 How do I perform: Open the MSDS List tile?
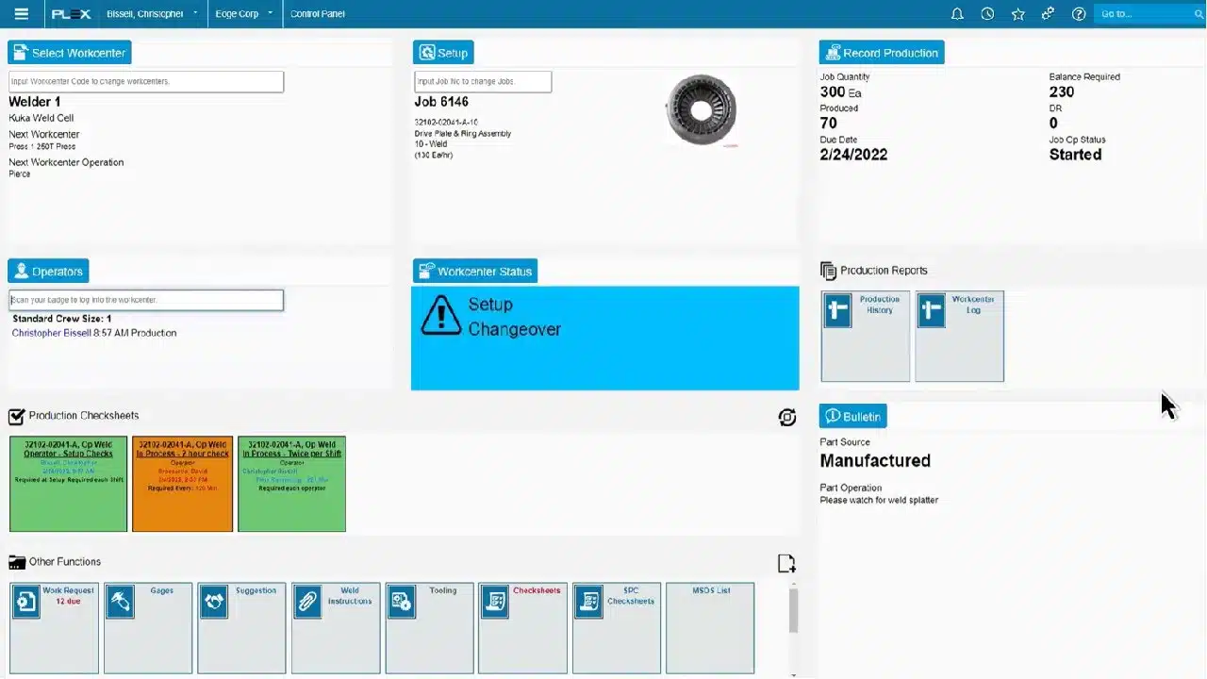[710, 627]
